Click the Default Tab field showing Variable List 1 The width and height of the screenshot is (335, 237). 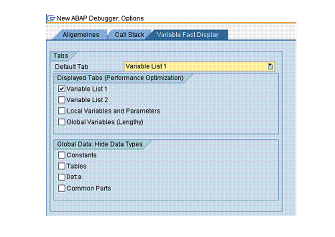coord(195,67)
